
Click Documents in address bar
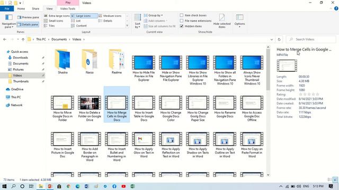pos(59,39)
